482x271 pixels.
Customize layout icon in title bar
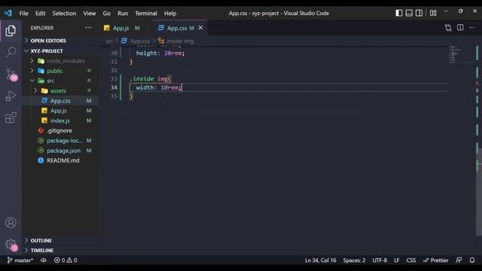(x=433, y=13)
